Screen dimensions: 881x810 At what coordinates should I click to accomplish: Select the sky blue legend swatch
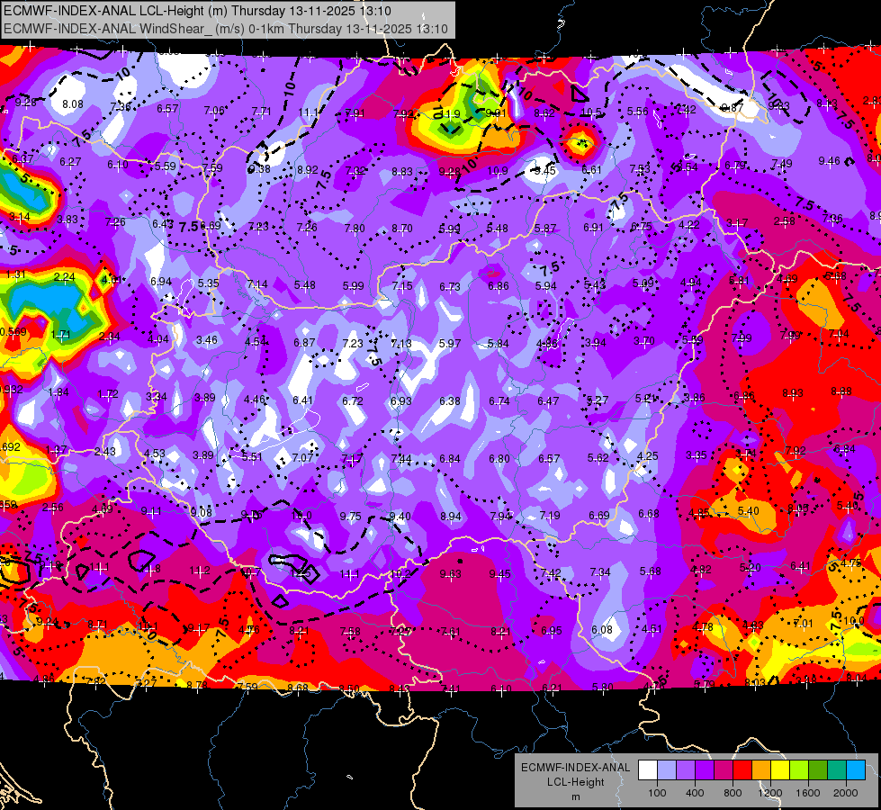click(856, 770)
